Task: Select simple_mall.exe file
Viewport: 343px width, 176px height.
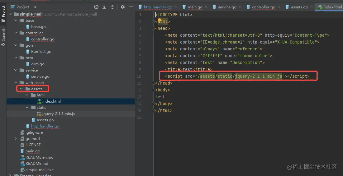Action: click(39, 170)
